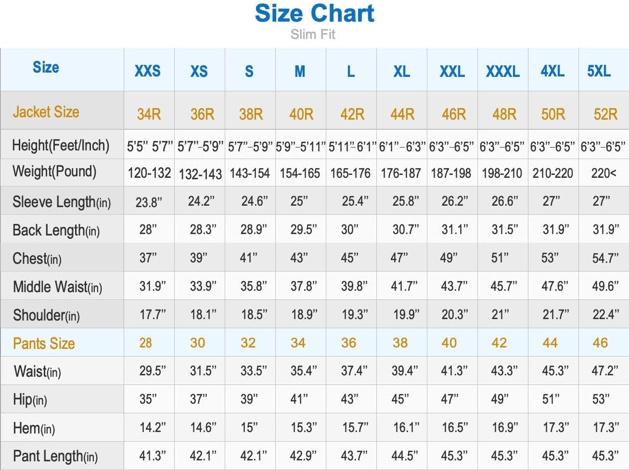The image size is (629, 470).
Task: Click the Pants Size row label
Action: tap(44, 343)
